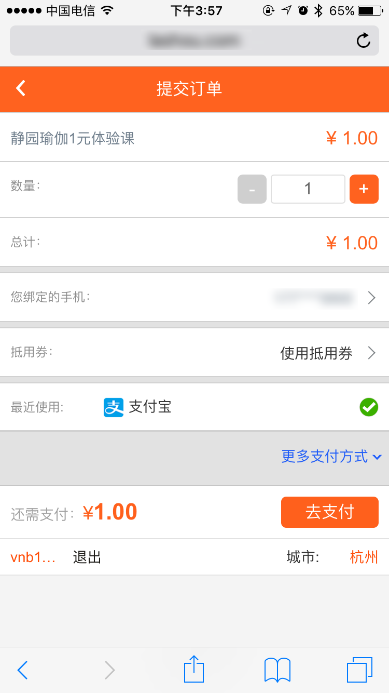Screen dimensions: 389x693
Task: Open the 使用抵用券 coupon chevron
Action: point(371,353)
